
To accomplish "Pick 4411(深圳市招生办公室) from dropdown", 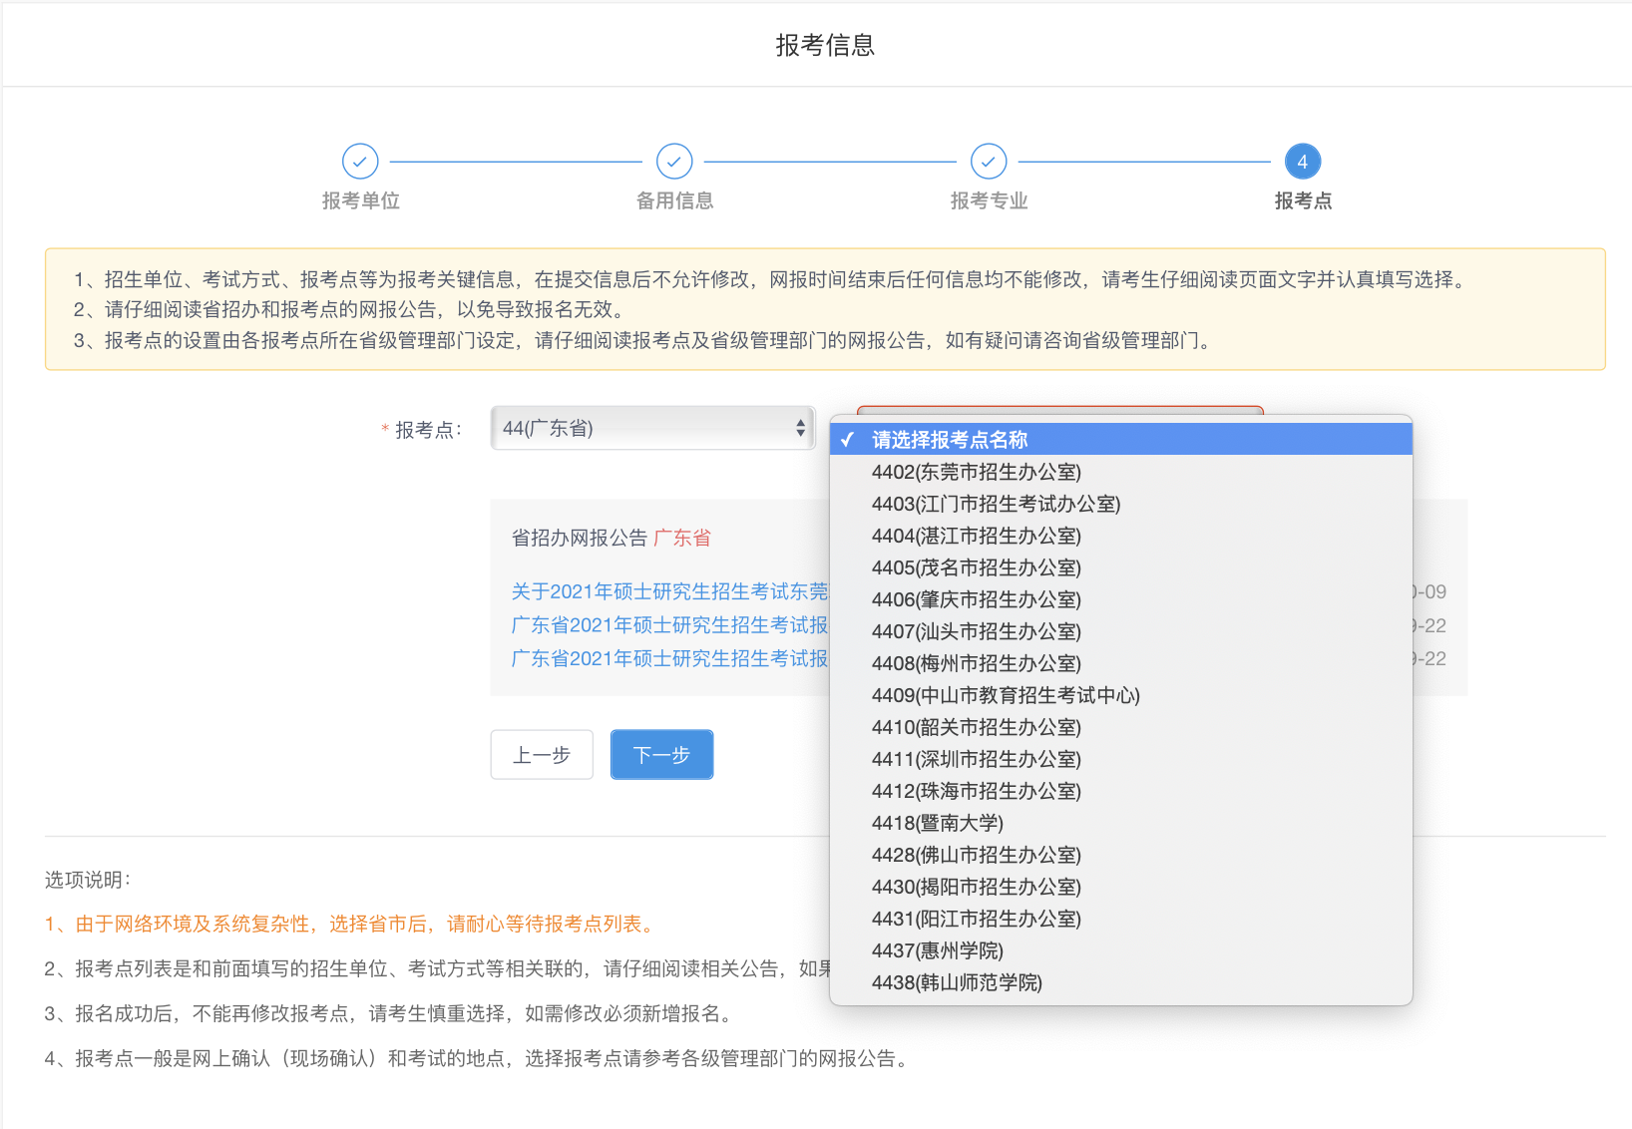I will [x=976, y=759].
